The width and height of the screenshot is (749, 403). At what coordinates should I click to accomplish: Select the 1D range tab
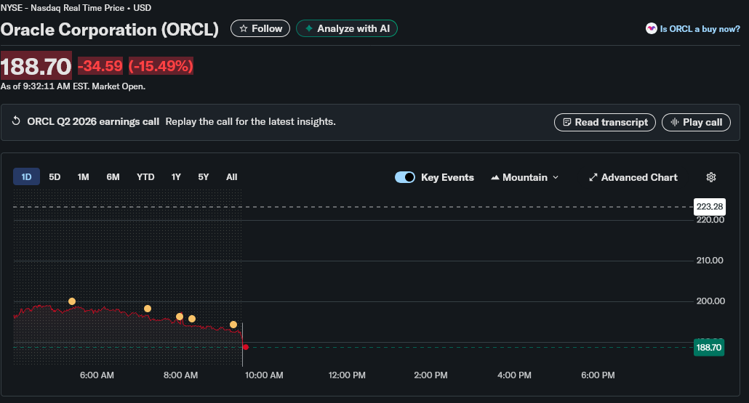tap(26, 177)
